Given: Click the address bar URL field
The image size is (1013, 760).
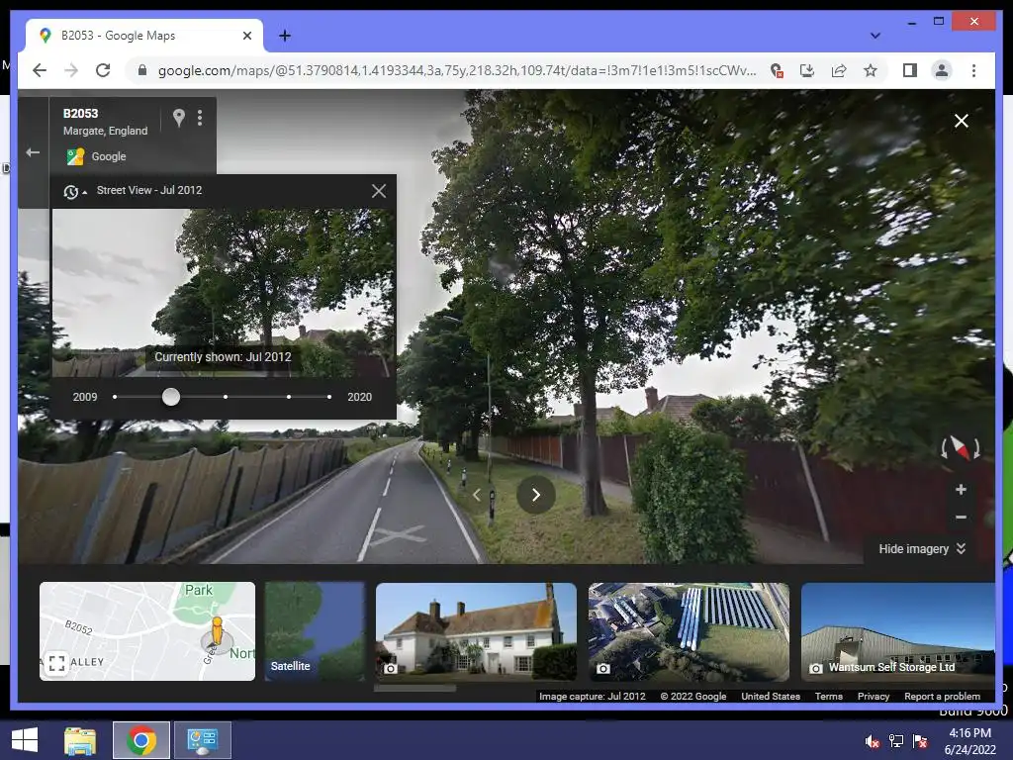Looking at the screenshot, I should (x=457, y=70).
